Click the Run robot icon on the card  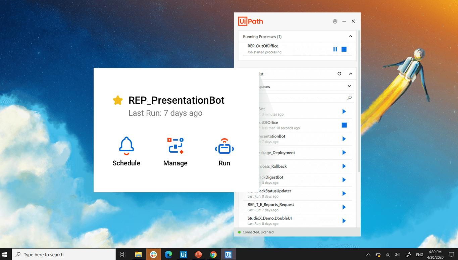pyautogui.click(x=224, y=146)
